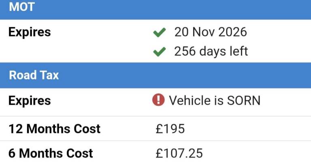This screenshot has height=163, width=311.
Task: Click the 12 Months Cost label
Action: 54,129
